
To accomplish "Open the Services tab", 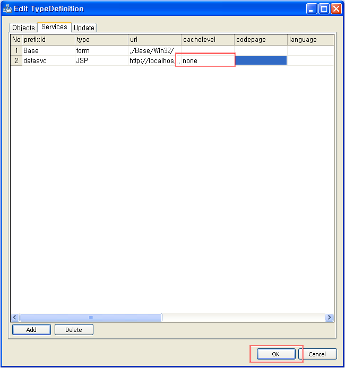I will tap(54, 27).
